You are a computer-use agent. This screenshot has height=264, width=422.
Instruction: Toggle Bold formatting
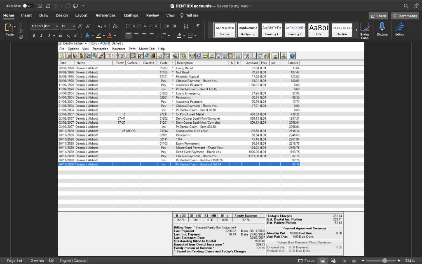point(33,35)
